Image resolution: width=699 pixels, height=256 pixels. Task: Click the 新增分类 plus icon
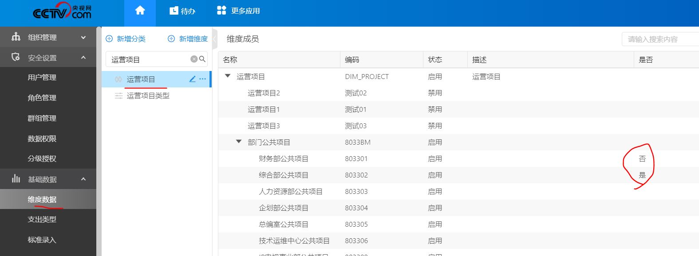109,39
